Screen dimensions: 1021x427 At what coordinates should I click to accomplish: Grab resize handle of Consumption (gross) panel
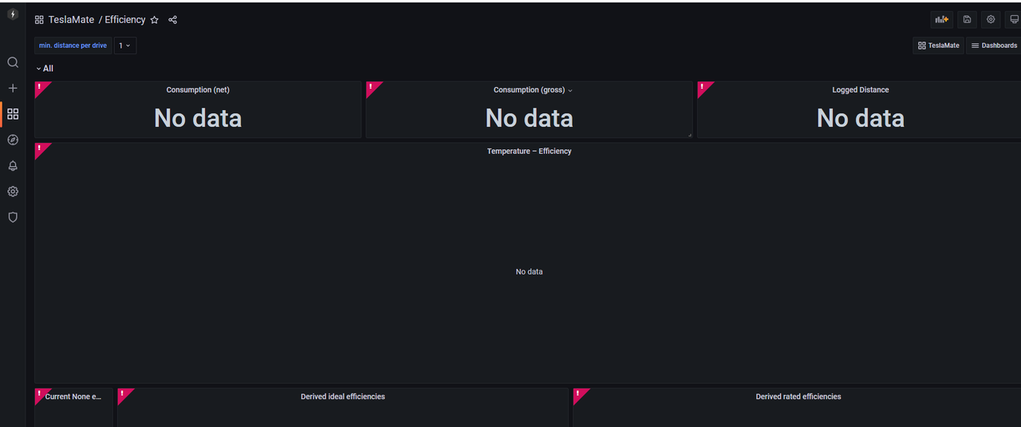[690, 135]
